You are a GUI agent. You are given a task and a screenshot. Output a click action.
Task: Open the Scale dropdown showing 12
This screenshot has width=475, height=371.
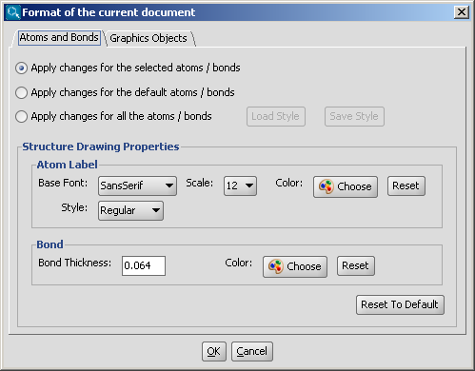(240, 185)
